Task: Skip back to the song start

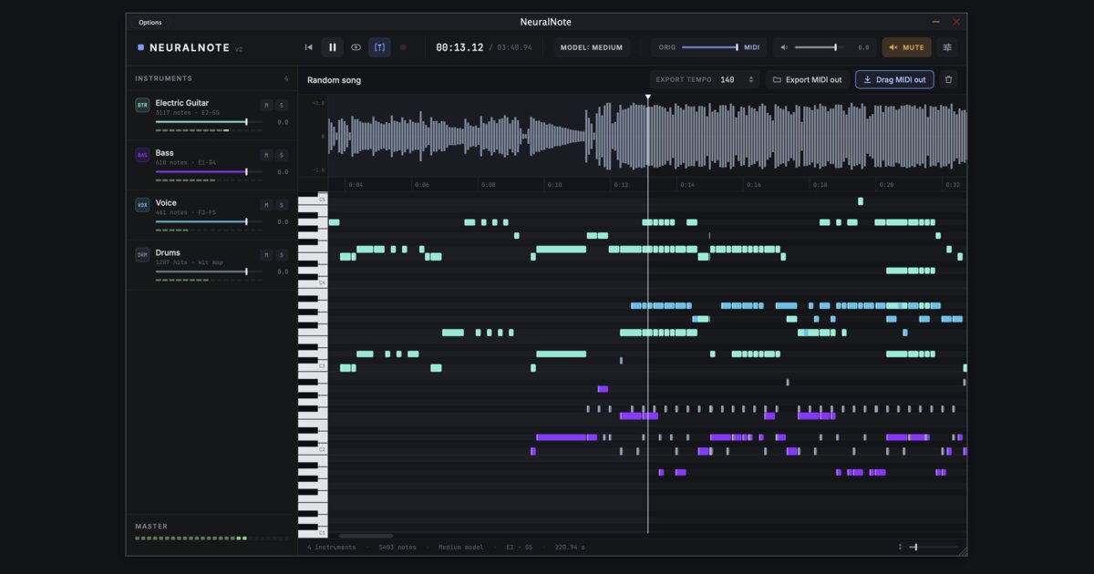Action: click(308, 47)
